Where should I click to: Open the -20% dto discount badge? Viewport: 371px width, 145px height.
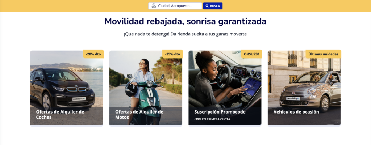point(93,54)
